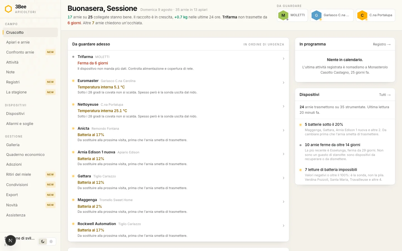This screenshot has height=251, width=402.
Task: Switch to light theme with sun icon
Action: [x=51, y=242]
